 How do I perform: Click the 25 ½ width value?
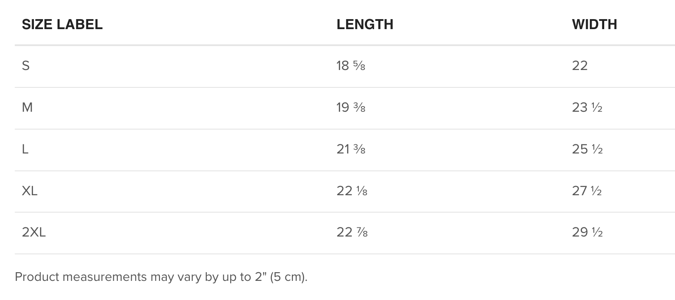[x=587, y=149]
